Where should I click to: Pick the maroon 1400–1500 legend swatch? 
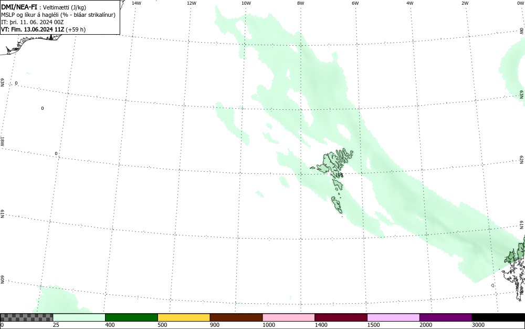[x=341, y=317]
